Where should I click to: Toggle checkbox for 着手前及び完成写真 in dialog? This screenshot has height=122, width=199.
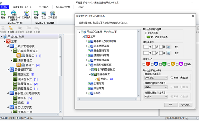(89, 41)
